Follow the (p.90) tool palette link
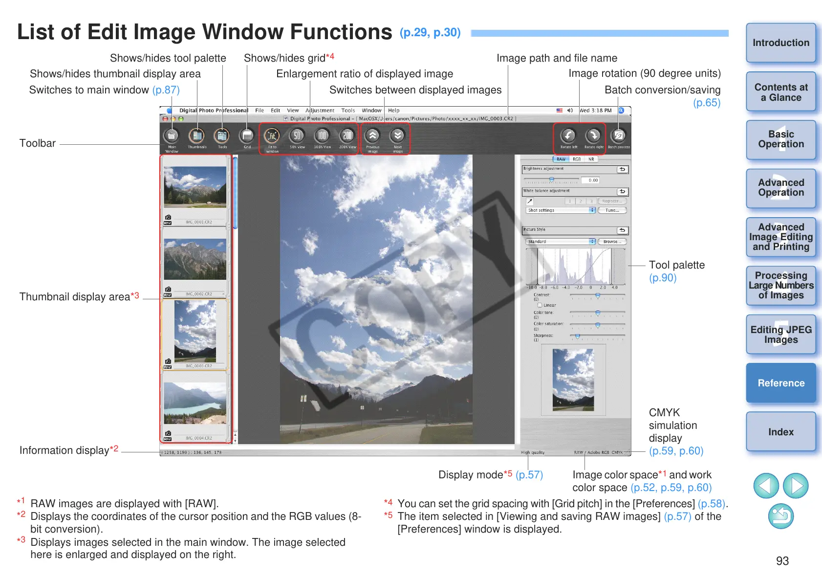 point(663,278)
